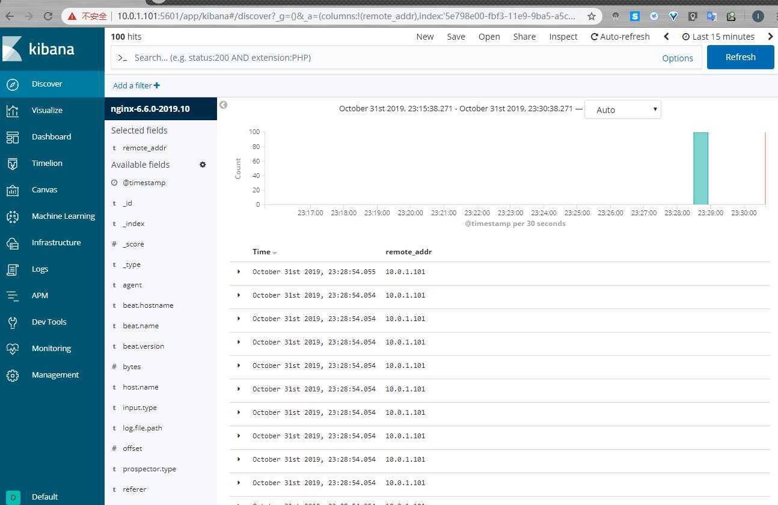Open the Infrastructure icon
The width and height of the screenshot is (778, 505).
click(13, 243)
